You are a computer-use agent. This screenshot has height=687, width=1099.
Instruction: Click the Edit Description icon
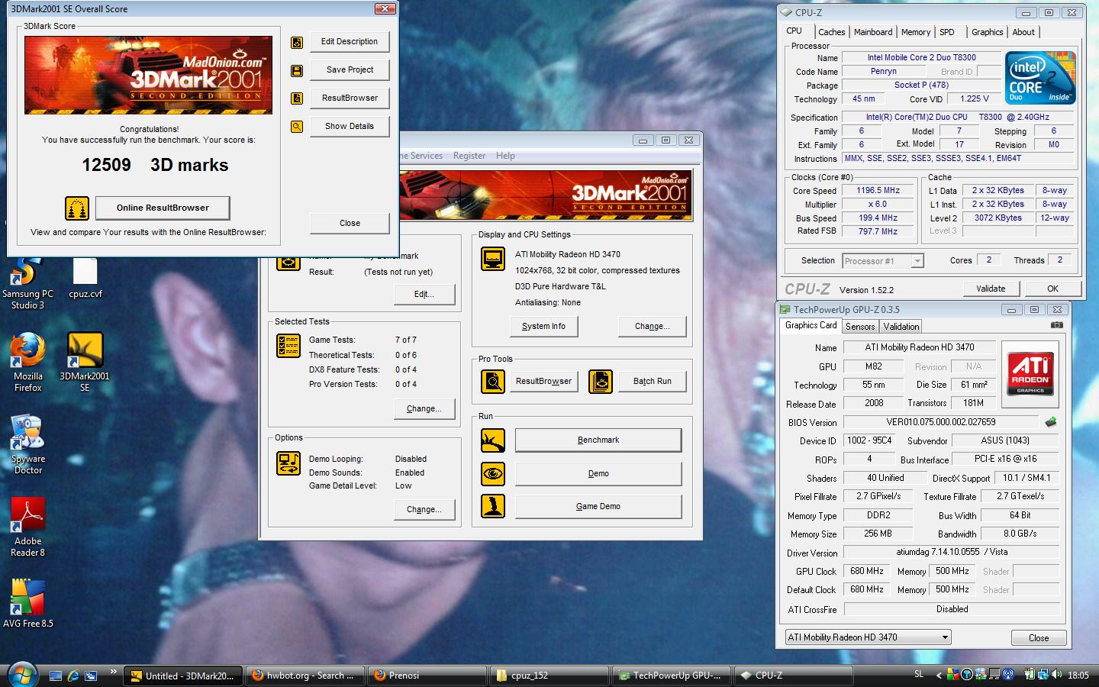[x=297, y=42]
